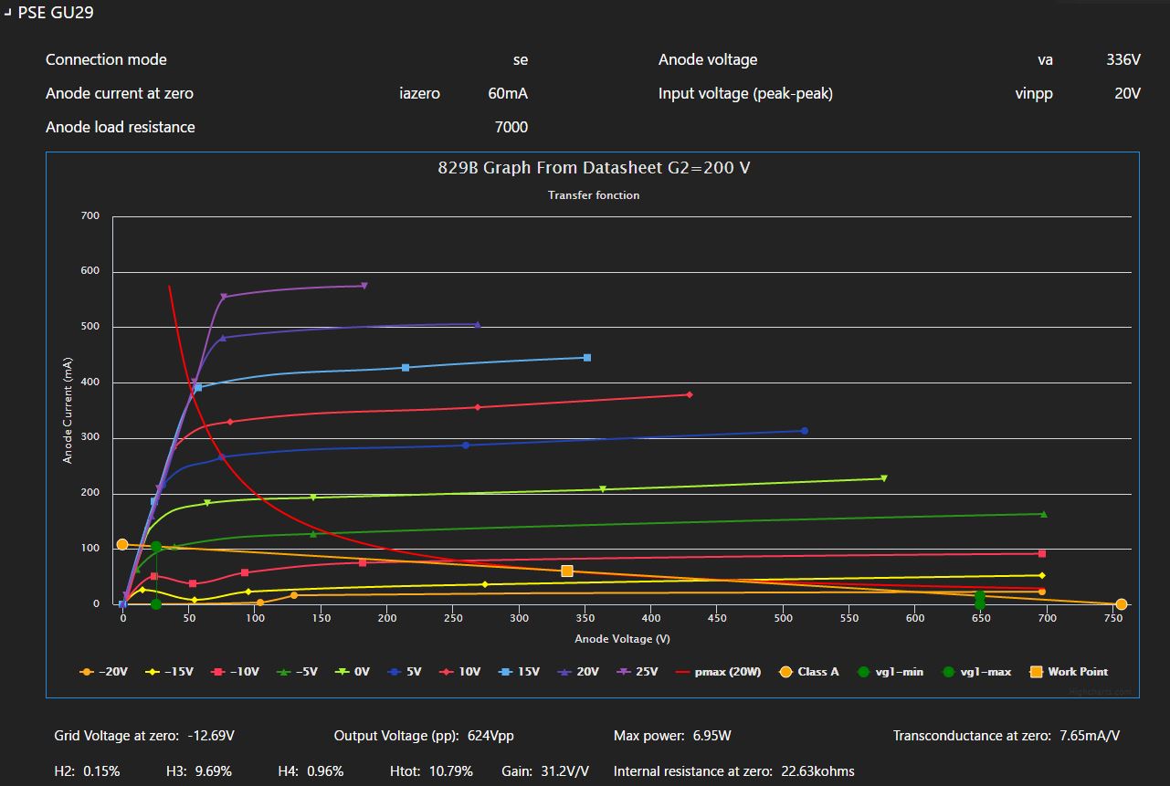Toggle the vg1-max legend entry
The height and width of the screenshot is (786, 1170).
(976, 672)
